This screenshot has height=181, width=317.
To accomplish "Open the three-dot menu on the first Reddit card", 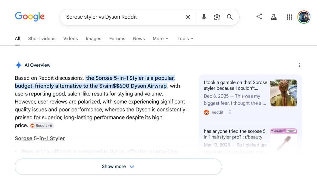I will coord(230,112).
